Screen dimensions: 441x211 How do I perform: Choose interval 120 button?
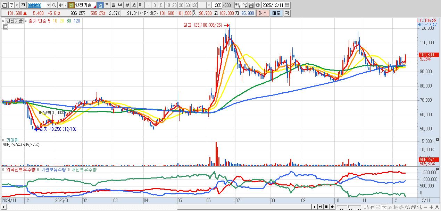click(194, 5)
